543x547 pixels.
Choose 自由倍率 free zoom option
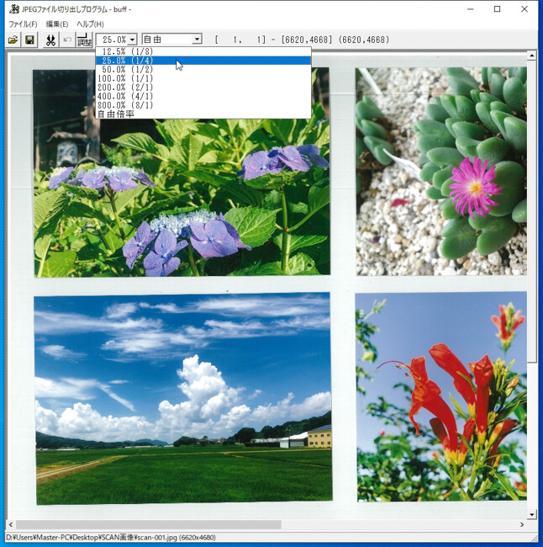(x=203, y=114)
